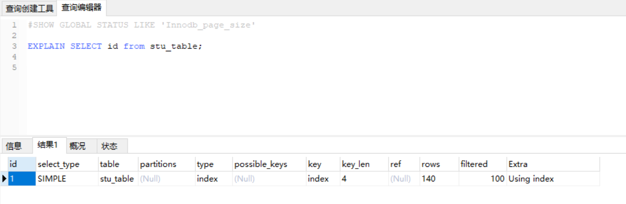Switch to the 查询创建工具 tab

[x=29, y=8]
